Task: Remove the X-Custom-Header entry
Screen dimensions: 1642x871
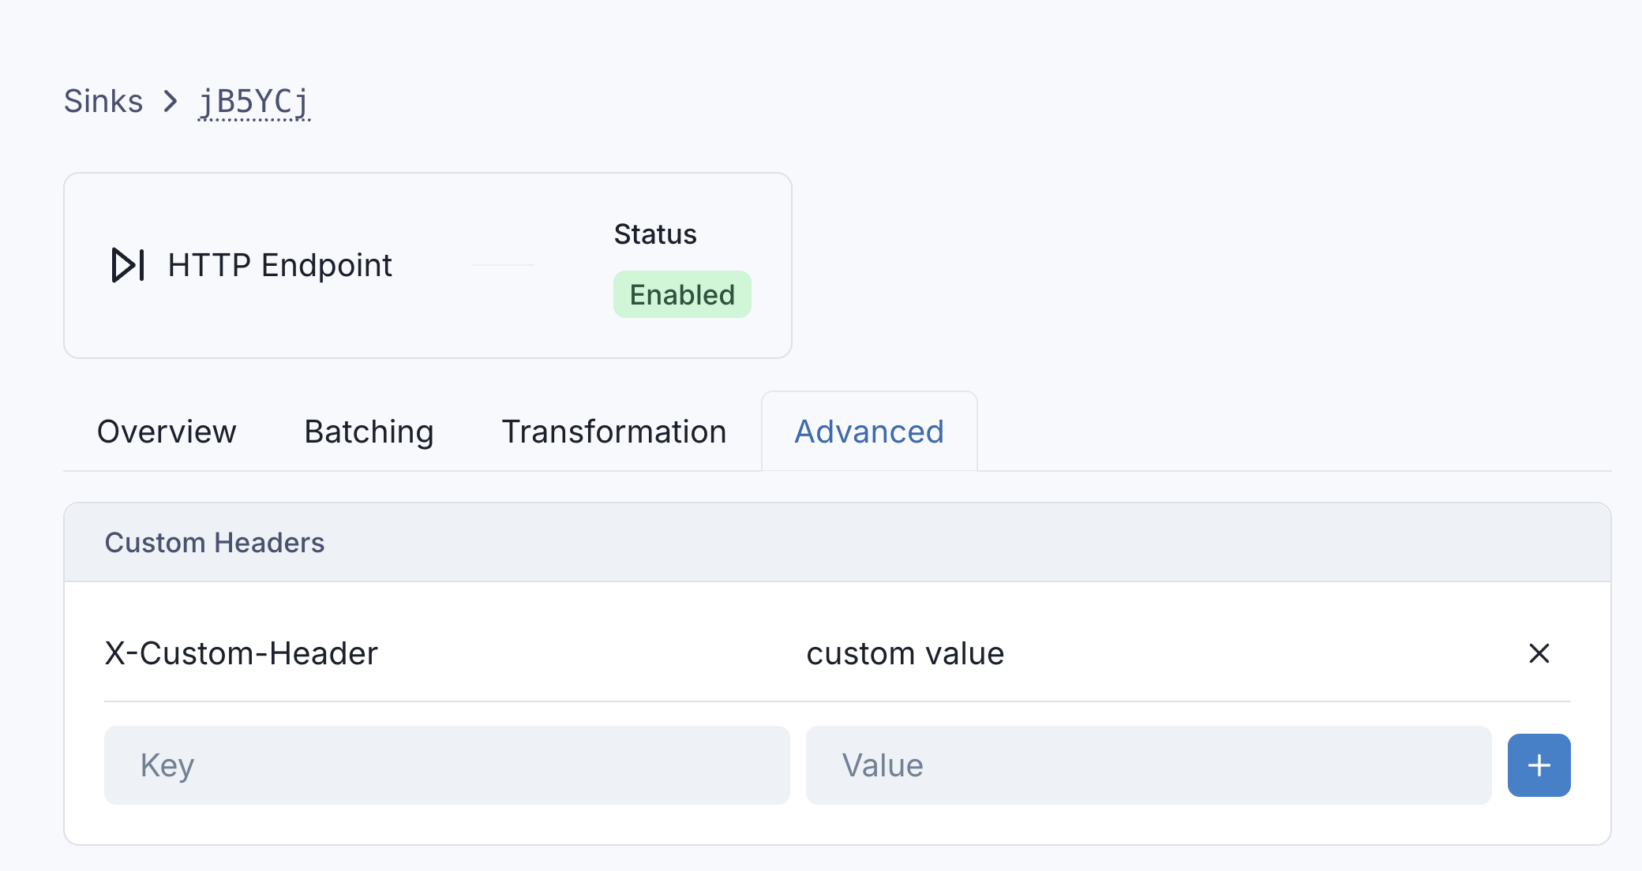Action: coord(1539,653)
